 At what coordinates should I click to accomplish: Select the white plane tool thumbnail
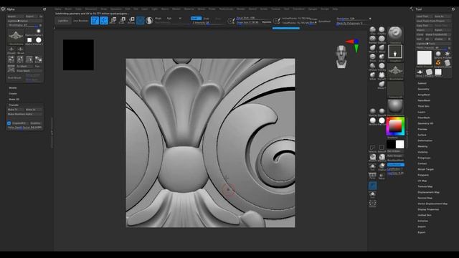[424, 57]
